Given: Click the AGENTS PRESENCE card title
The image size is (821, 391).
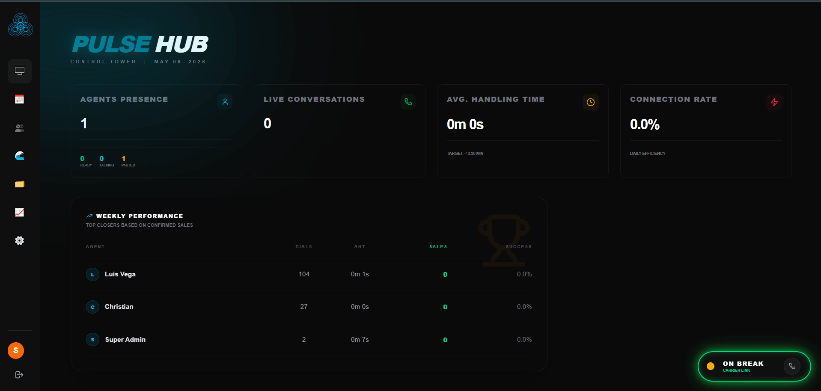Looking at the screenshot, I should 124,99.
